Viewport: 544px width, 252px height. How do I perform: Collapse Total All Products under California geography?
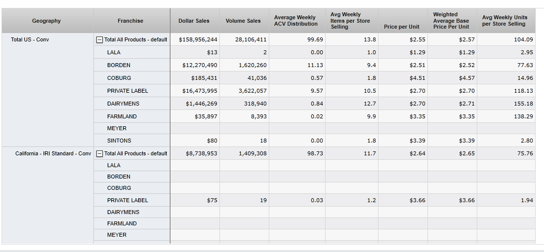tap(99, 153)
